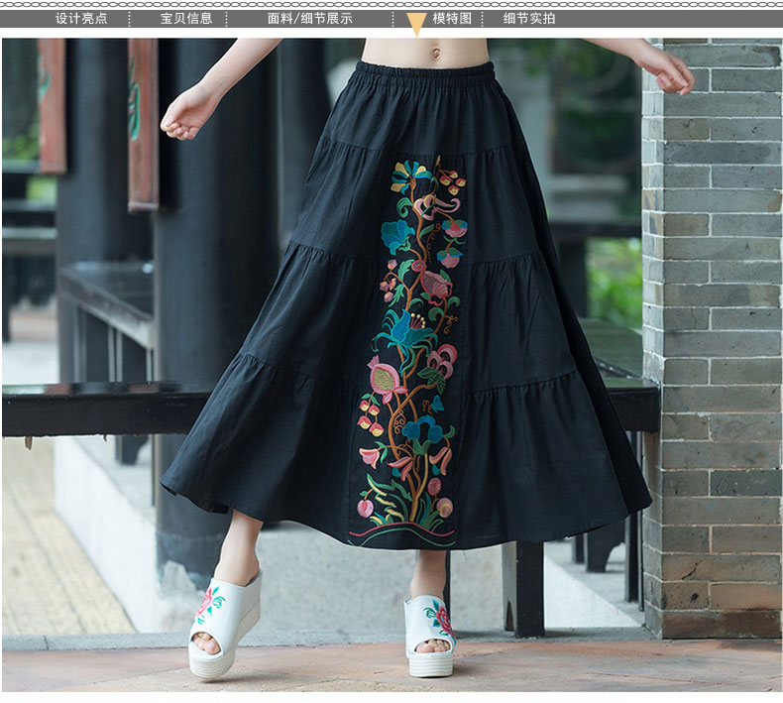
Task: Click the right white wedge sandal
Action: pos(430,635)
